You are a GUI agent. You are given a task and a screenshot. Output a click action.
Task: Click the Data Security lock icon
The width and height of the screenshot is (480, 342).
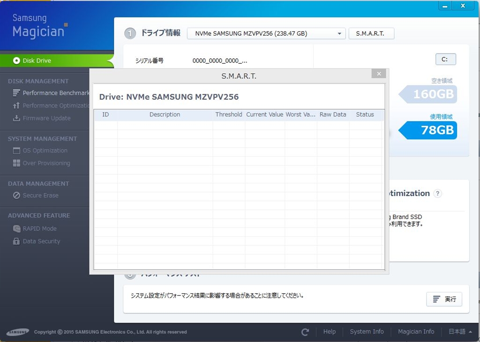(x=16, y=242)
